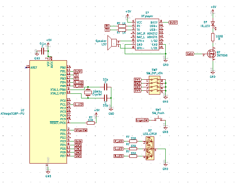Image resolution: width=238 pixels, height=183 pixels.
Task: Select the SW_DIP_x04 DIP switch
Action: [154, 85]
